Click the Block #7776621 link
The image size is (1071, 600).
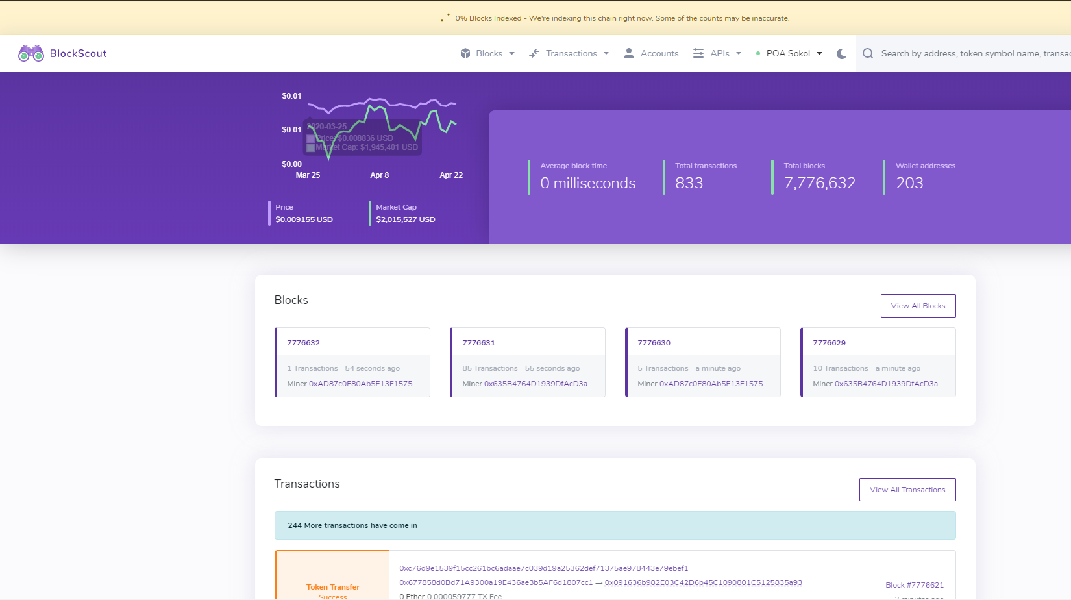(915, 584)
